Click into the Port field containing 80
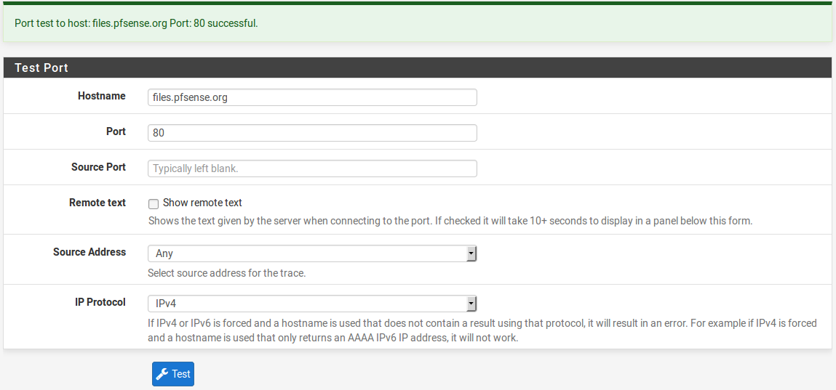Image resolution: width=836 pixels, height=390 pixels. coord(312,133)
